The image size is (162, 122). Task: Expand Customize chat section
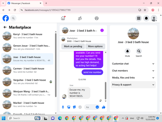133,64
